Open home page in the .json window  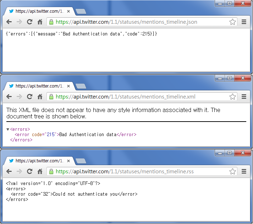(40, 22)
